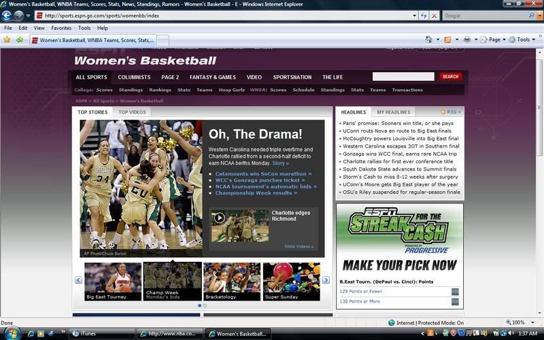
Task: Open headline 'Gonzaga wins WCC final' link
Action: (x=400, y=154)
